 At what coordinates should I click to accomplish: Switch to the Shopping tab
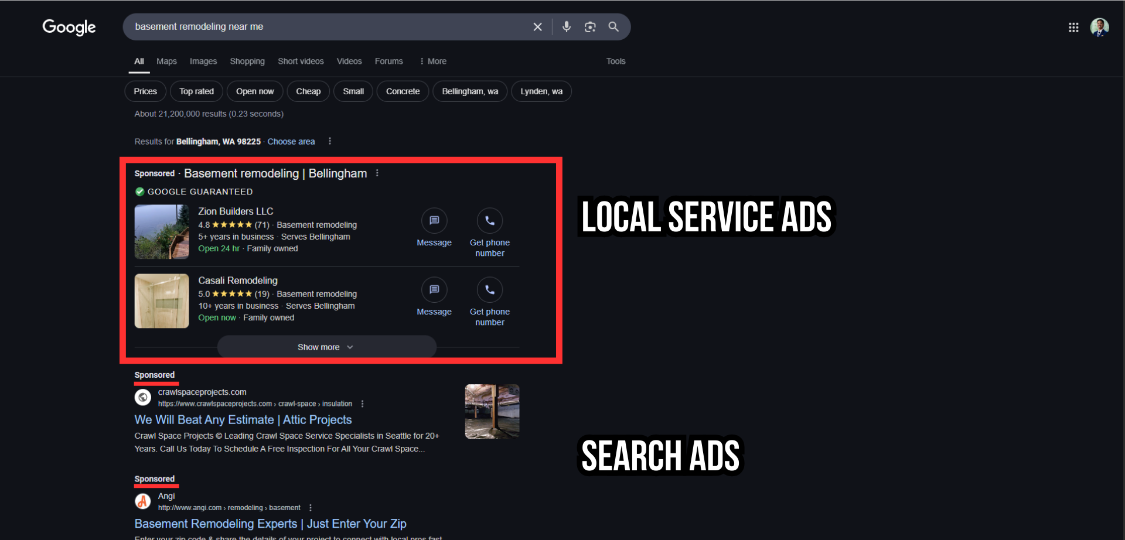click(247, 61)
